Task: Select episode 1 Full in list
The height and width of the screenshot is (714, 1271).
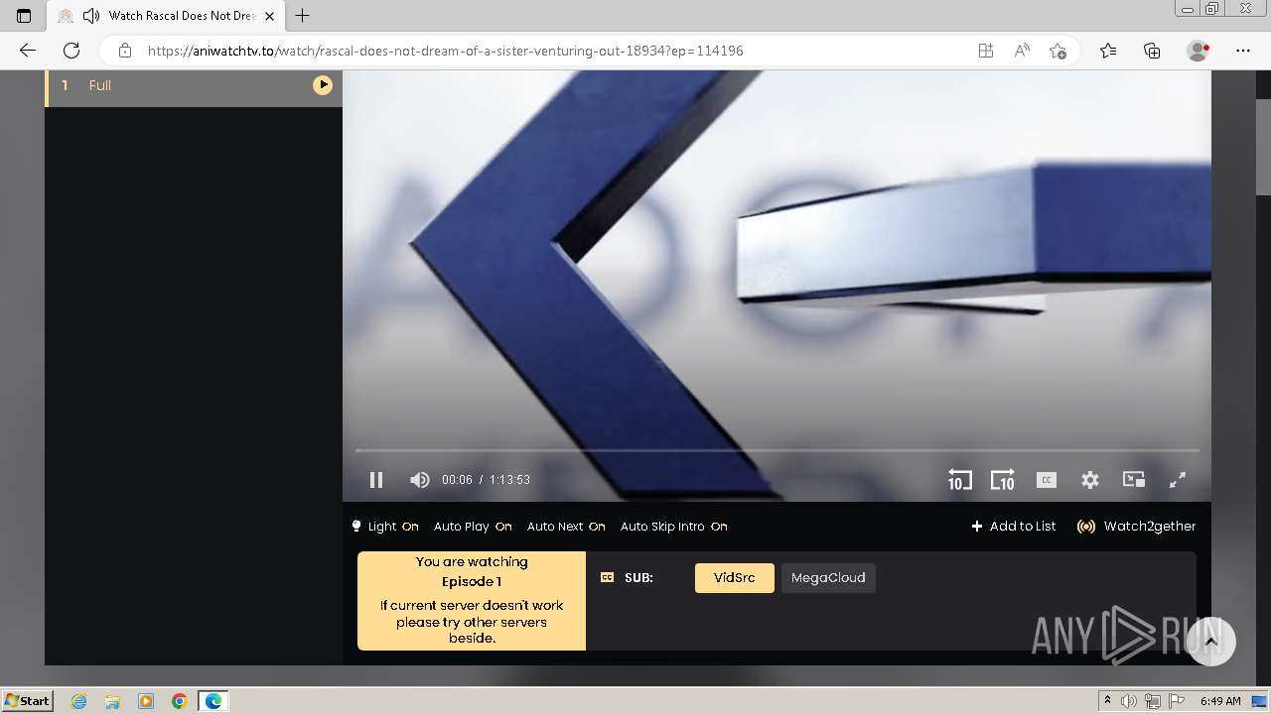Action: [194, 85]
